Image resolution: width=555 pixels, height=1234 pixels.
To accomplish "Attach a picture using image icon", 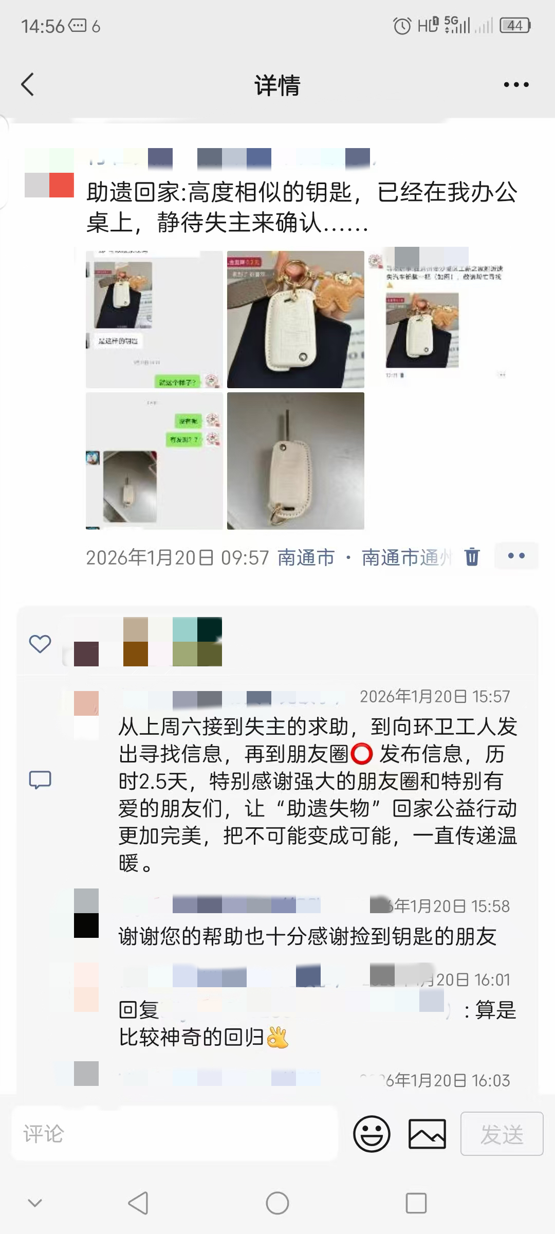I will [427, 1134].
